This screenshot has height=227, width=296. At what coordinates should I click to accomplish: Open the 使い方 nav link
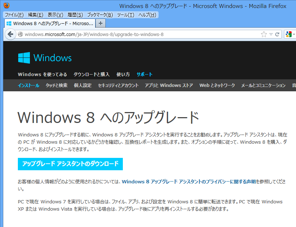coord(123,75)
